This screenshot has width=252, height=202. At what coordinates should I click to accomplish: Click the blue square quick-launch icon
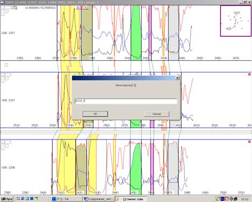click(32, 199)
